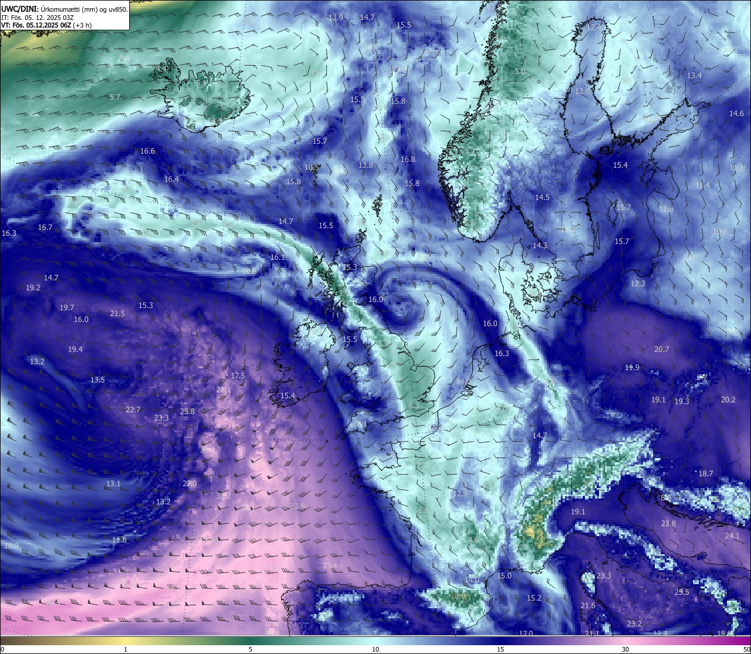Click the 18.7 value on the map
This screenshot has width=751, height=654.
[x=706, y=474]
